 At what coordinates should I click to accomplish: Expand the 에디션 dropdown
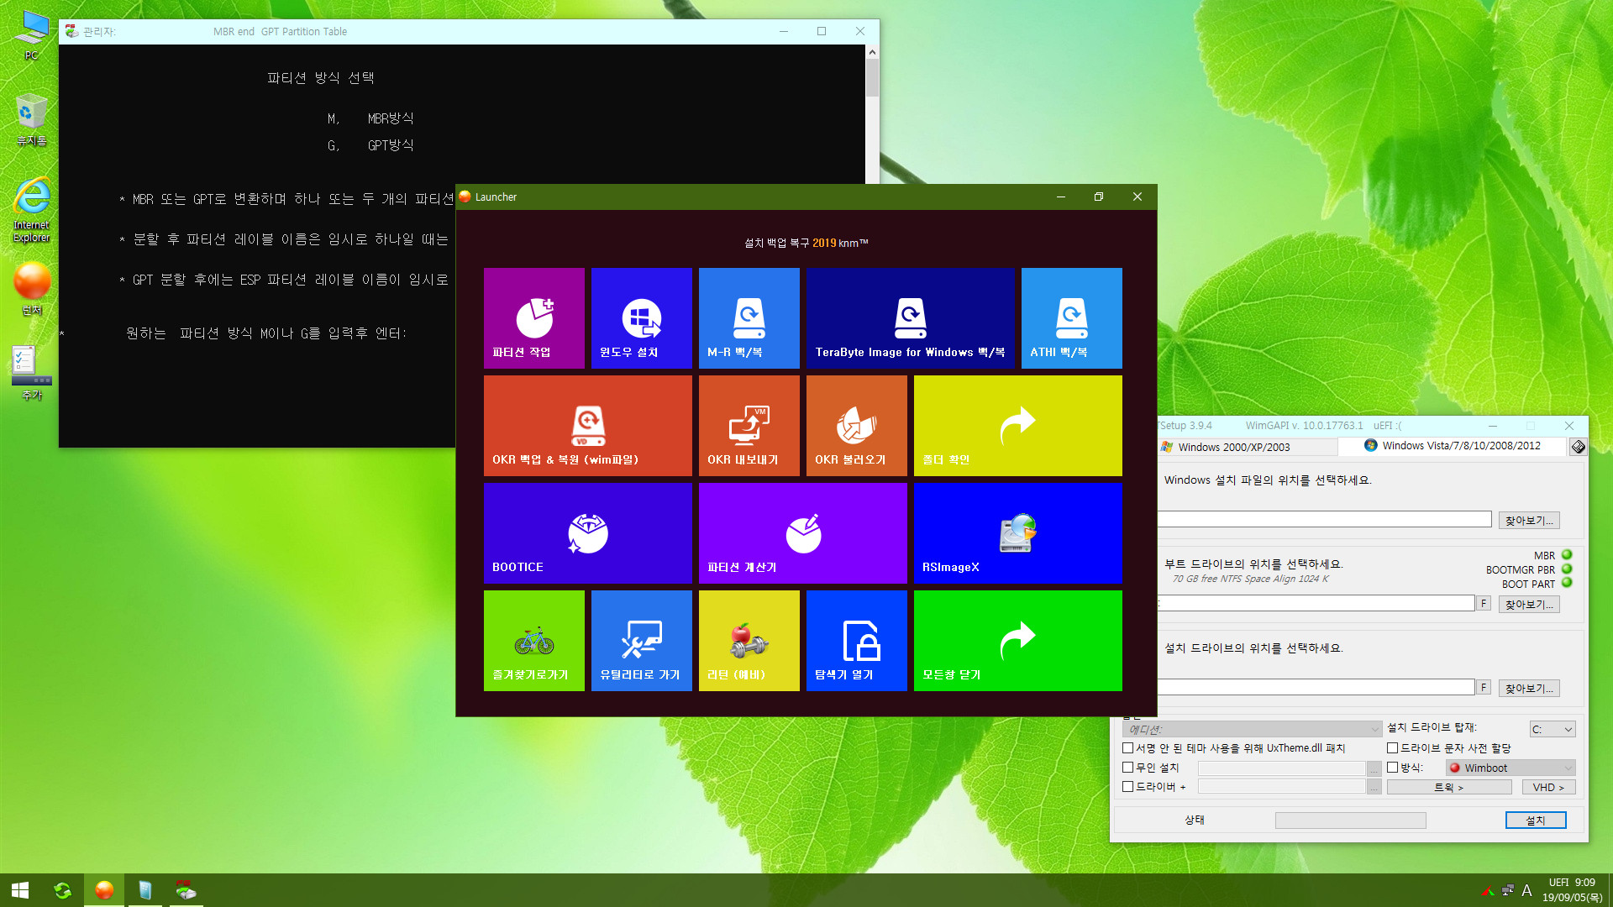tap(1252, 729)
